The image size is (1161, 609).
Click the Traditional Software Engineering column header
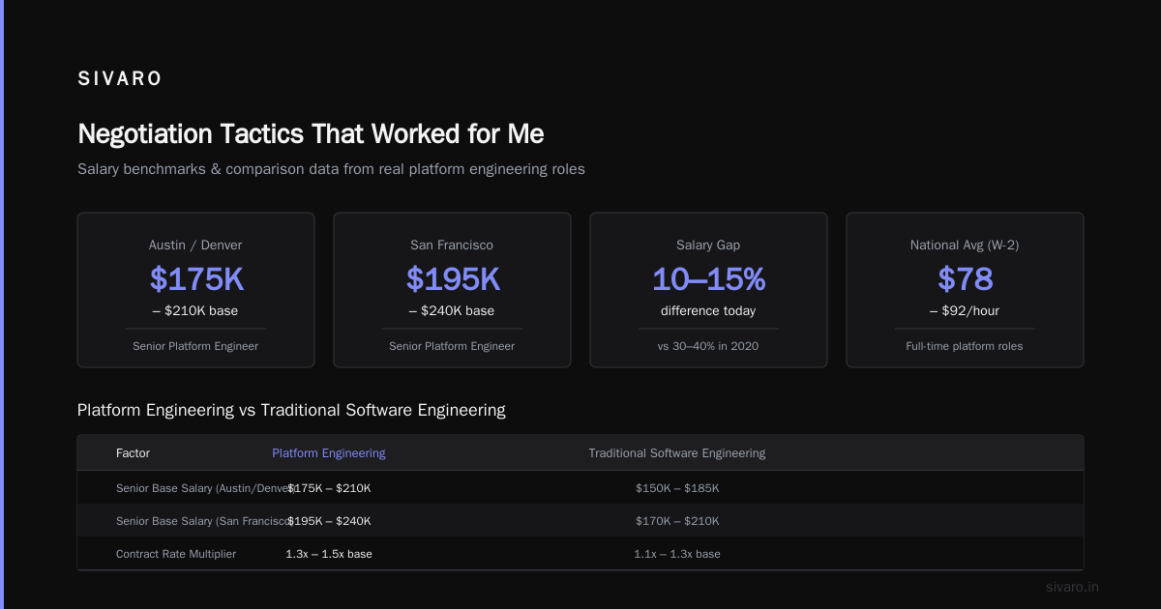click(677, 453)
